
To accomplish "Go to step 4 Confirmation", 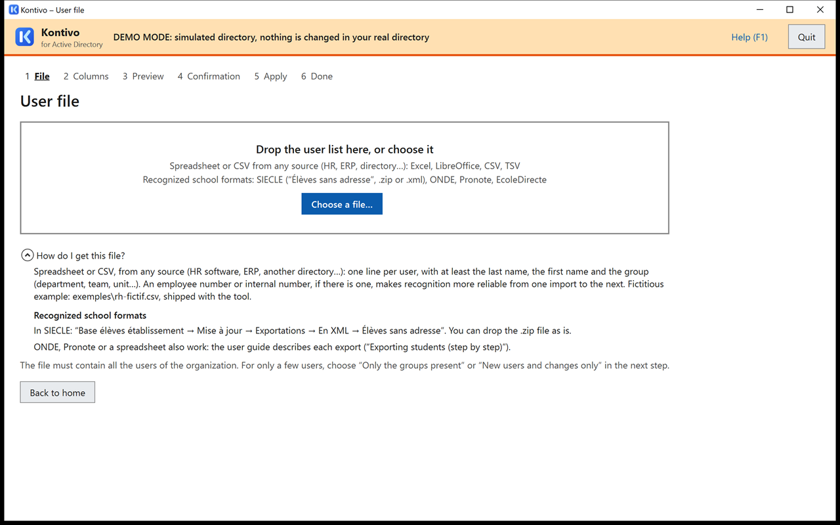I will (x=209, y=76).
